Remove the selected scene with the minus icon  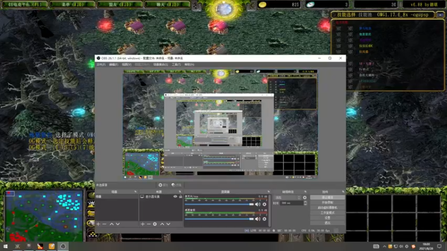104,224
